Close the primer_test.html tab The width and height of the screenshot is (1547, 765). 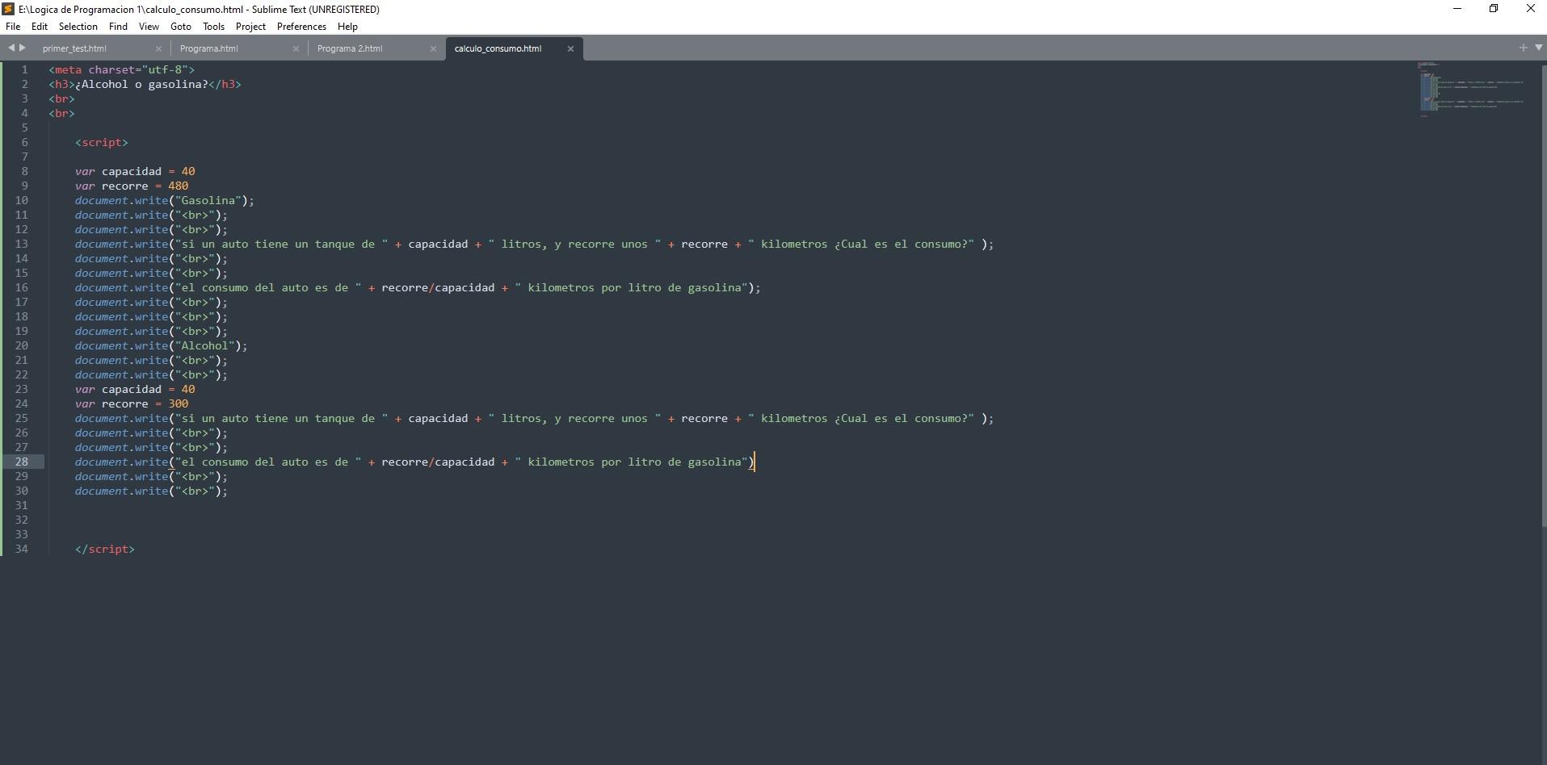click(158, 48)
